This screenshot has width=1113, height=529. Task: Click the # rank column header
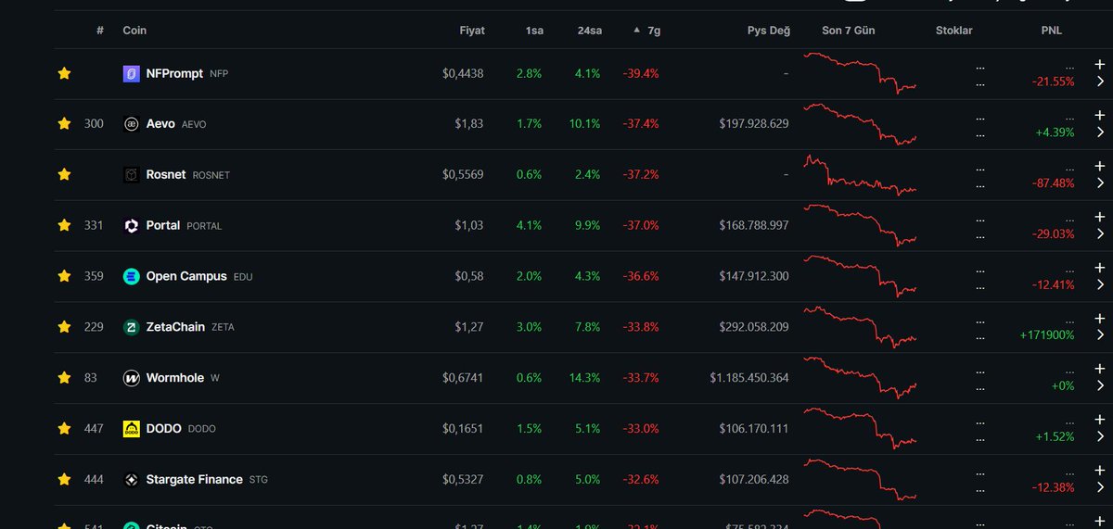pyautogui.click(x=100, y=31)
